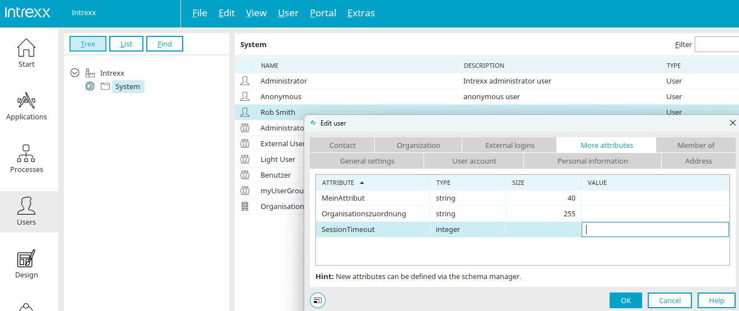Click the NAME column header
739x311 pixels.
pyautogui.click(x=356, y=66)
